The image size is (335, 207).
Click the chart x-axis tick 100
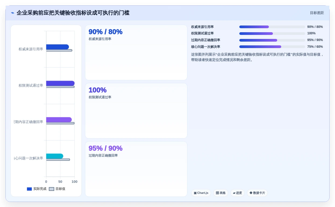tap(74, 181)
